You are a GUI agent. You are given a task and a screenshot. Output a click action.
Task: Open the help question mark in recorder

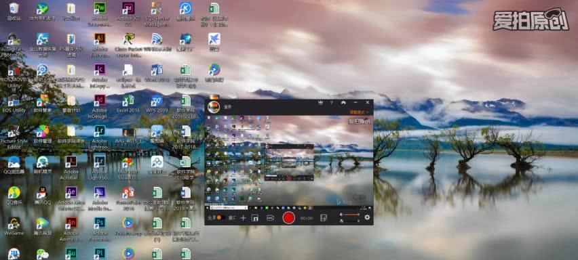tap(331, 103)
